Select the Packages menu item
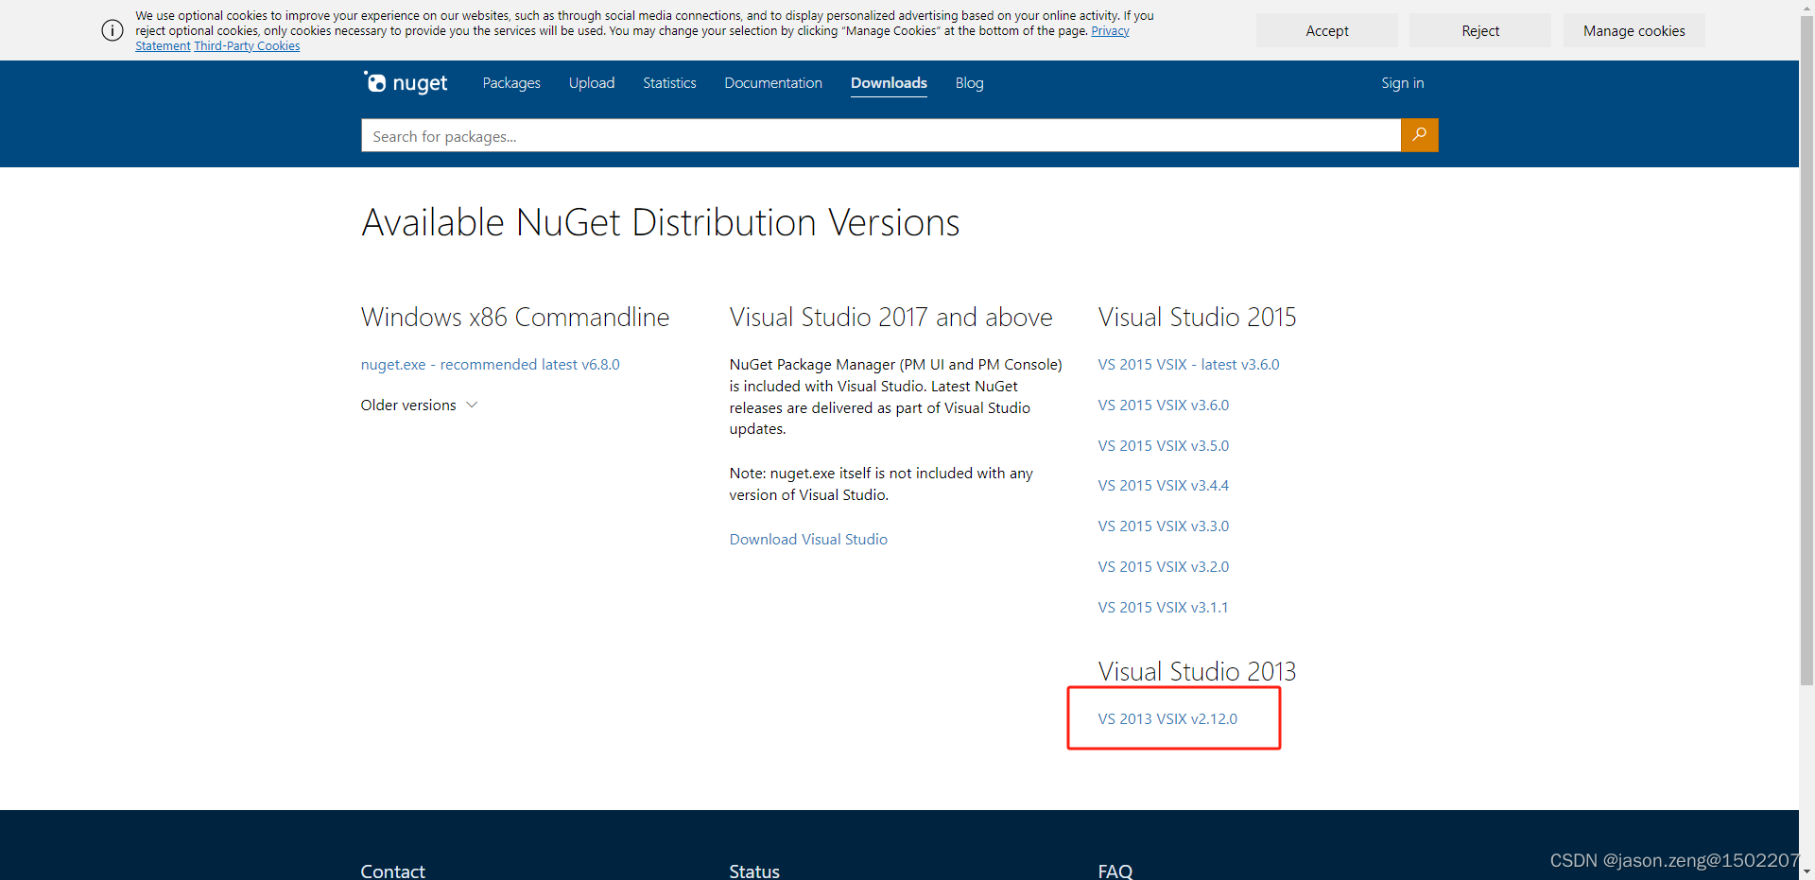This screenshot has width=1815, height=880. [510, 83]
